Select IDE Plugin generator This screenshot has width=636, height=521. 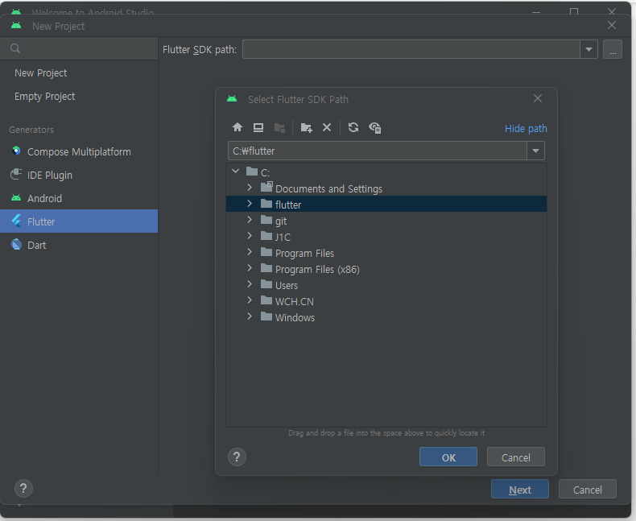pyautogui.click(x=79, y=176)
